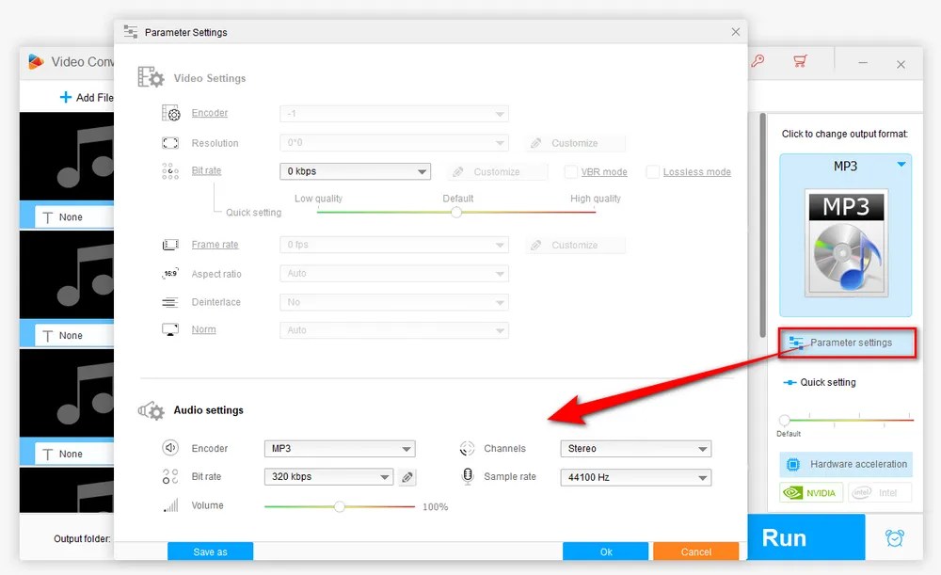The width and height of the screenshot is (941, 575).
Task: Click the Norm monitor icon
Action: coord(170,329)
